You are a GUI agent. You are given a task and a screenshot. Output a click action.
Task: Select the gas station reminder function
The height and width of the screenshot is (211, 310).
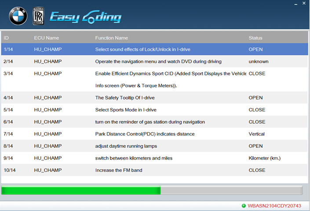coord(154,122)
